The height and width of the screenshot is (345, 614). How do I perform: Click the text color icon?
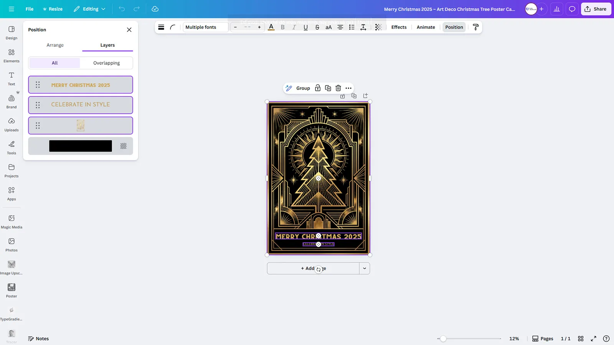pyautogui.click(x=271, y=27)
